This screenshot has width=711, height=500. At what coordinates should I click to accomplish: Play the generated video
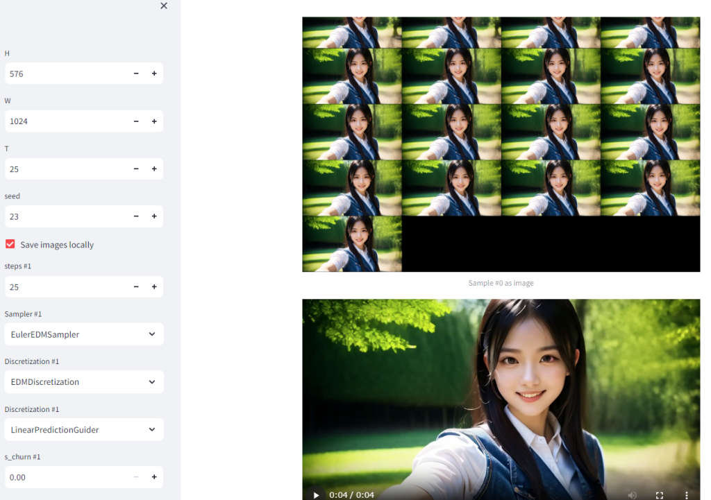(316, 495)
